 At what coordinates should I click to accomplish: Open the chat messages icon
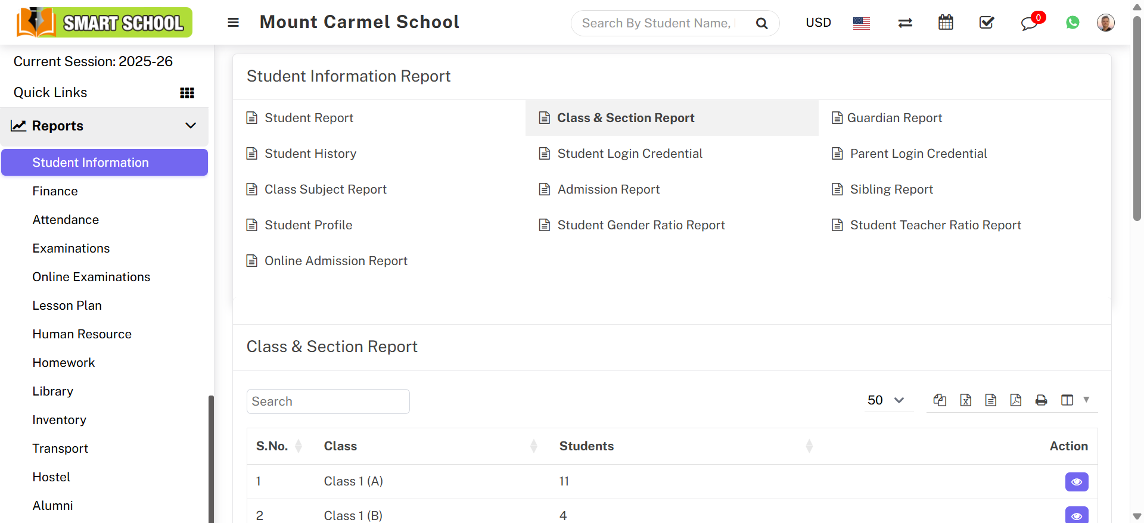[x=1029, y=24]
